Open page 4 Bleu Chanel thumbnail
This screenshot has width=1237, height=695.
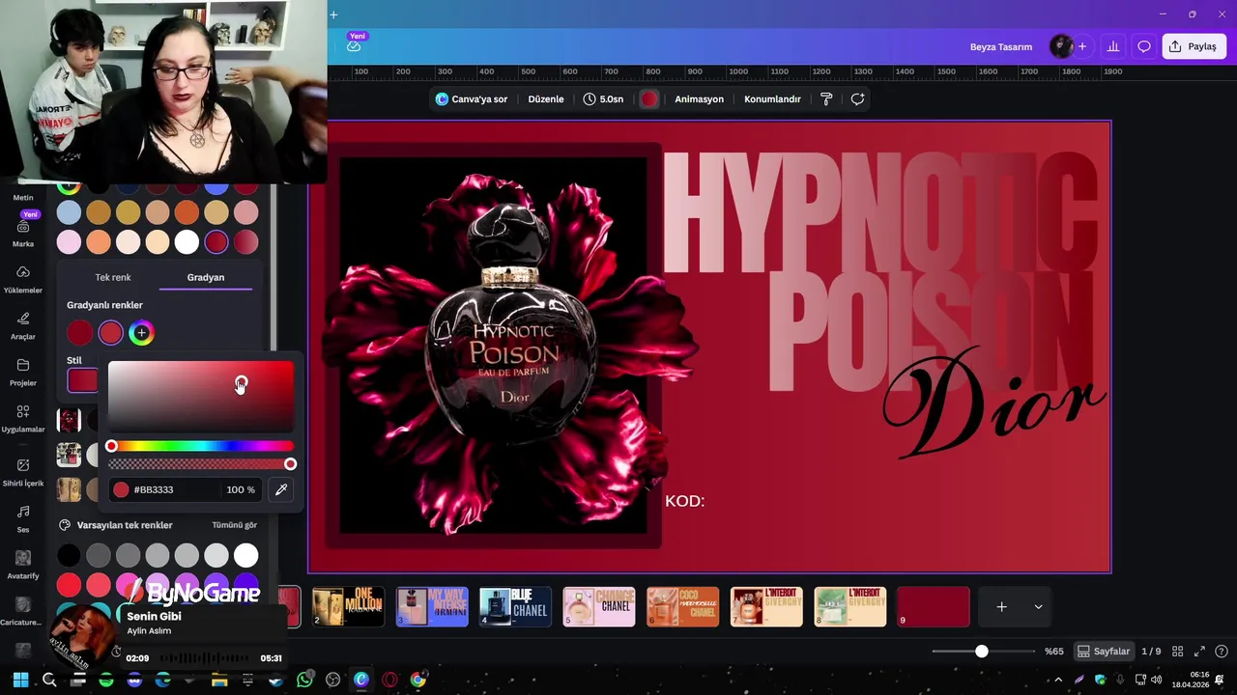(x=515, y=606)
